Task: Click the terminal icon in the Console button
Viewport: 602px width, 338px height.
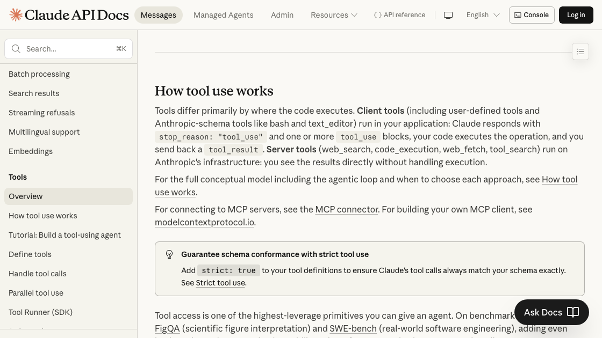Action: coord(518,15)
